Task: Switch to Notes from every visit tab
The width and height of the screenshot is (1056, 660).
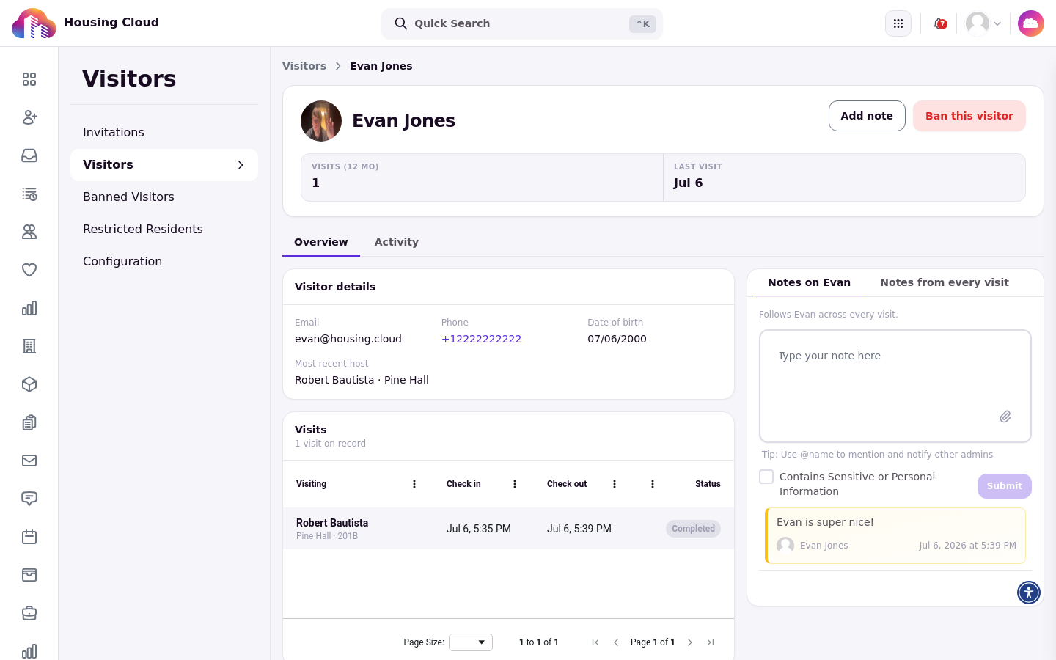Action: (945, 282)
